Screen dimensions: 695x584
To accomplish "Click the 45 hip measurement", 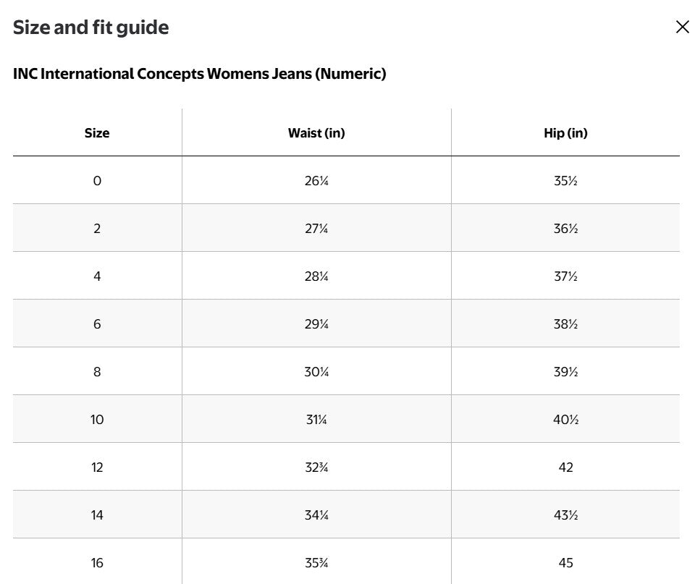I will click(565, 563).
